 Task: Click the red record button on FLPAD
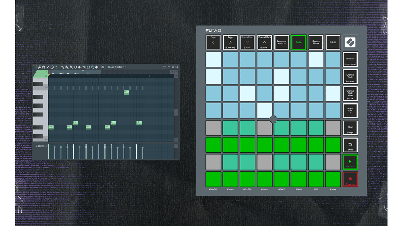click(x=350, y=180)
